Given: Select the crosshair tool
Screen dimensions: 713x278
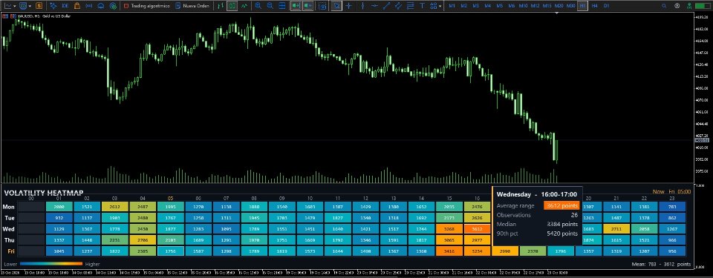Looking at the screenshot, I should coord(349,6).
